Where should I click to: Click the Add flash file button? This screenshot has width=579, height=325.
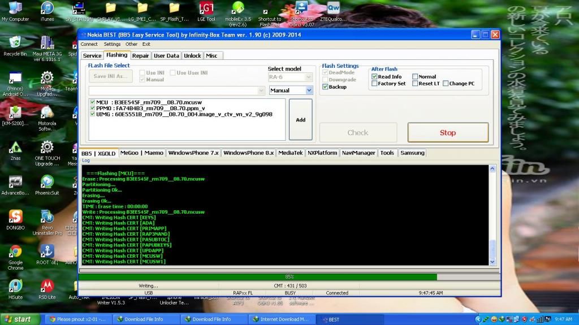(301, 120)
